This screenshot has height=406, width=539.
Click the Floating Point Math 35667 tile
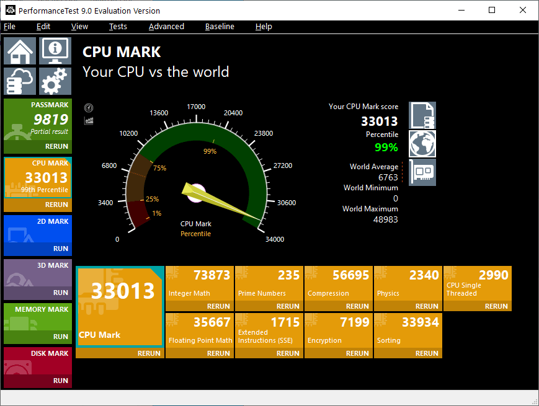(199, 330)
